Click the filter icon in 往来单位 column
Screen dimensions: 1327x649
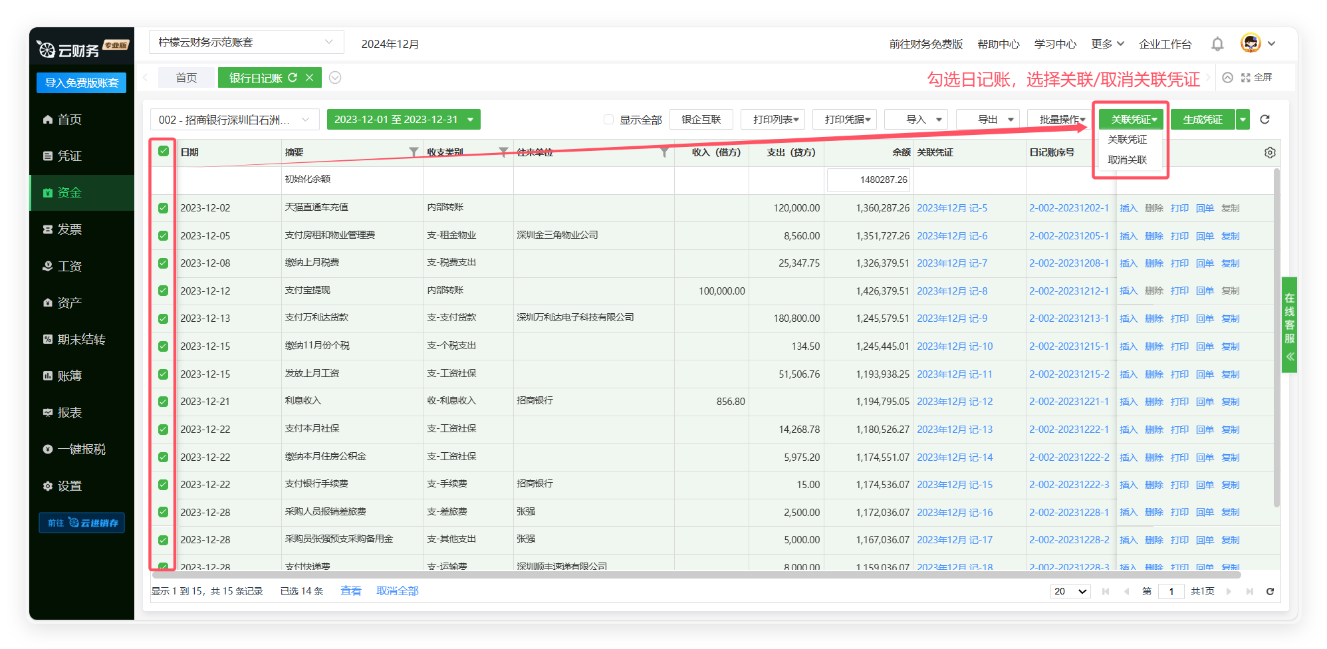pos(663,152)
